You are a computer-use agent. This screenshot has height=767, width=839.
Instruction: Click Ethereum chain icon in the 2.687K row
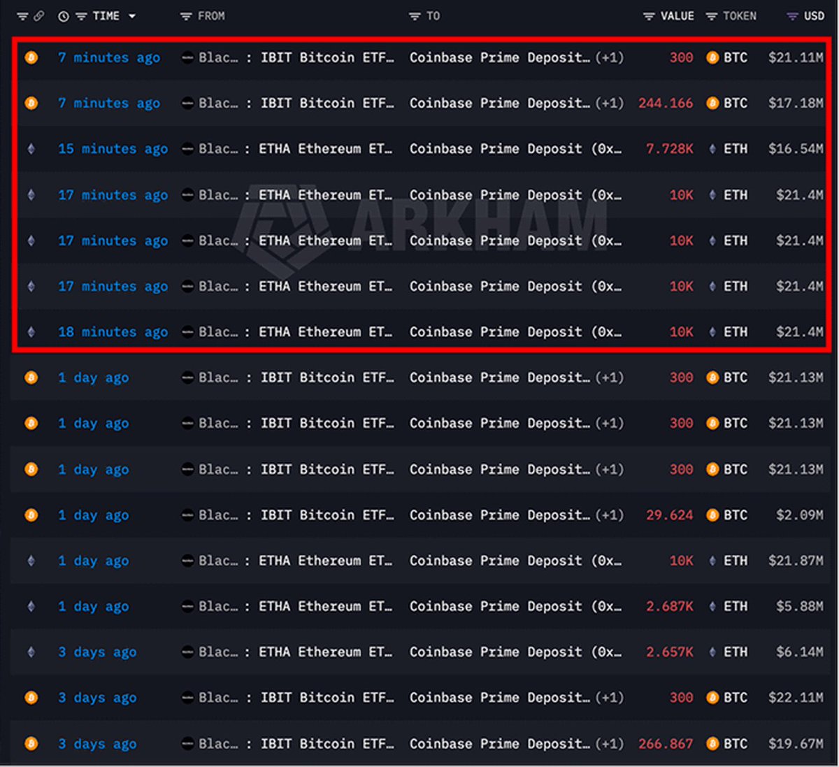31,606
